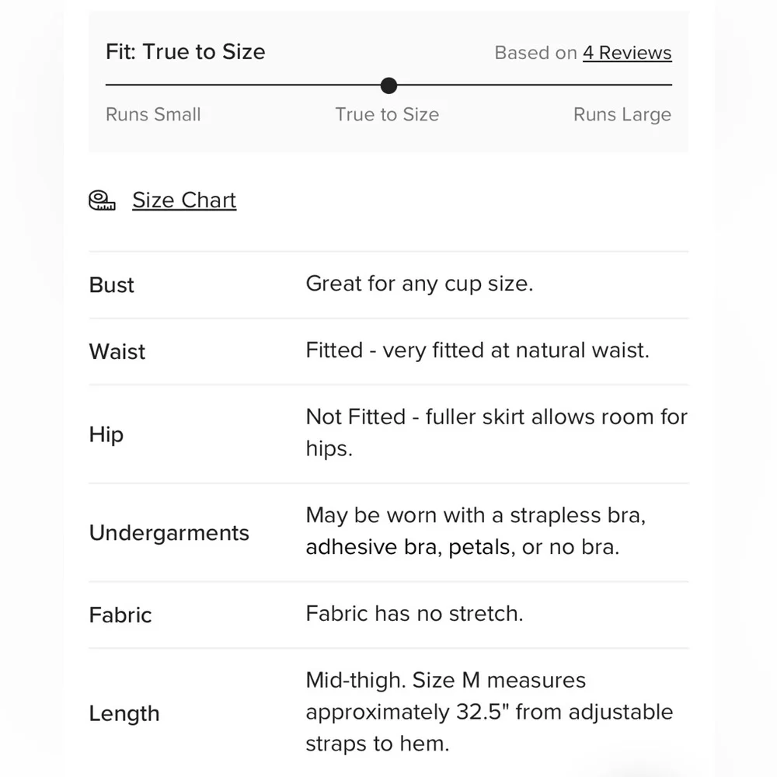Click the Runs Small label
This screenshot has width=777, height=777.
pyautogui.click(x=153, y=114)
